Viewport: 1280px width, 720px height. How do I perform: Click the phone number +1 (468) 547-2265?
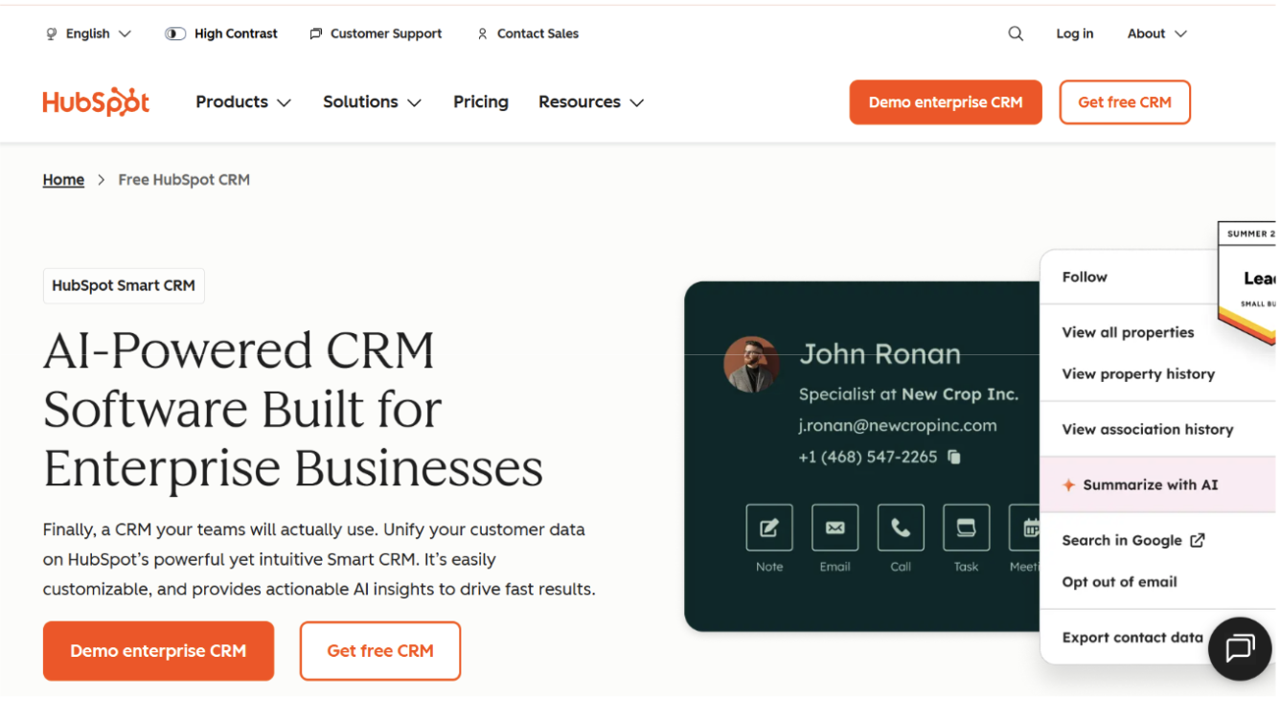[868, 457]
